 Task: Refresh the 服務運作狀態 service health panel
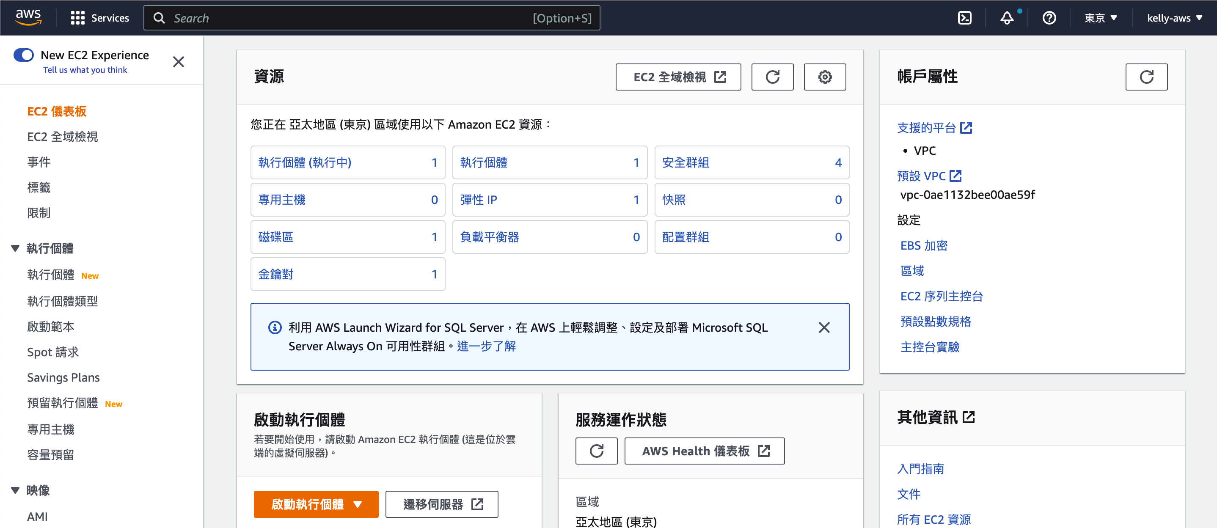click(596, 451)
